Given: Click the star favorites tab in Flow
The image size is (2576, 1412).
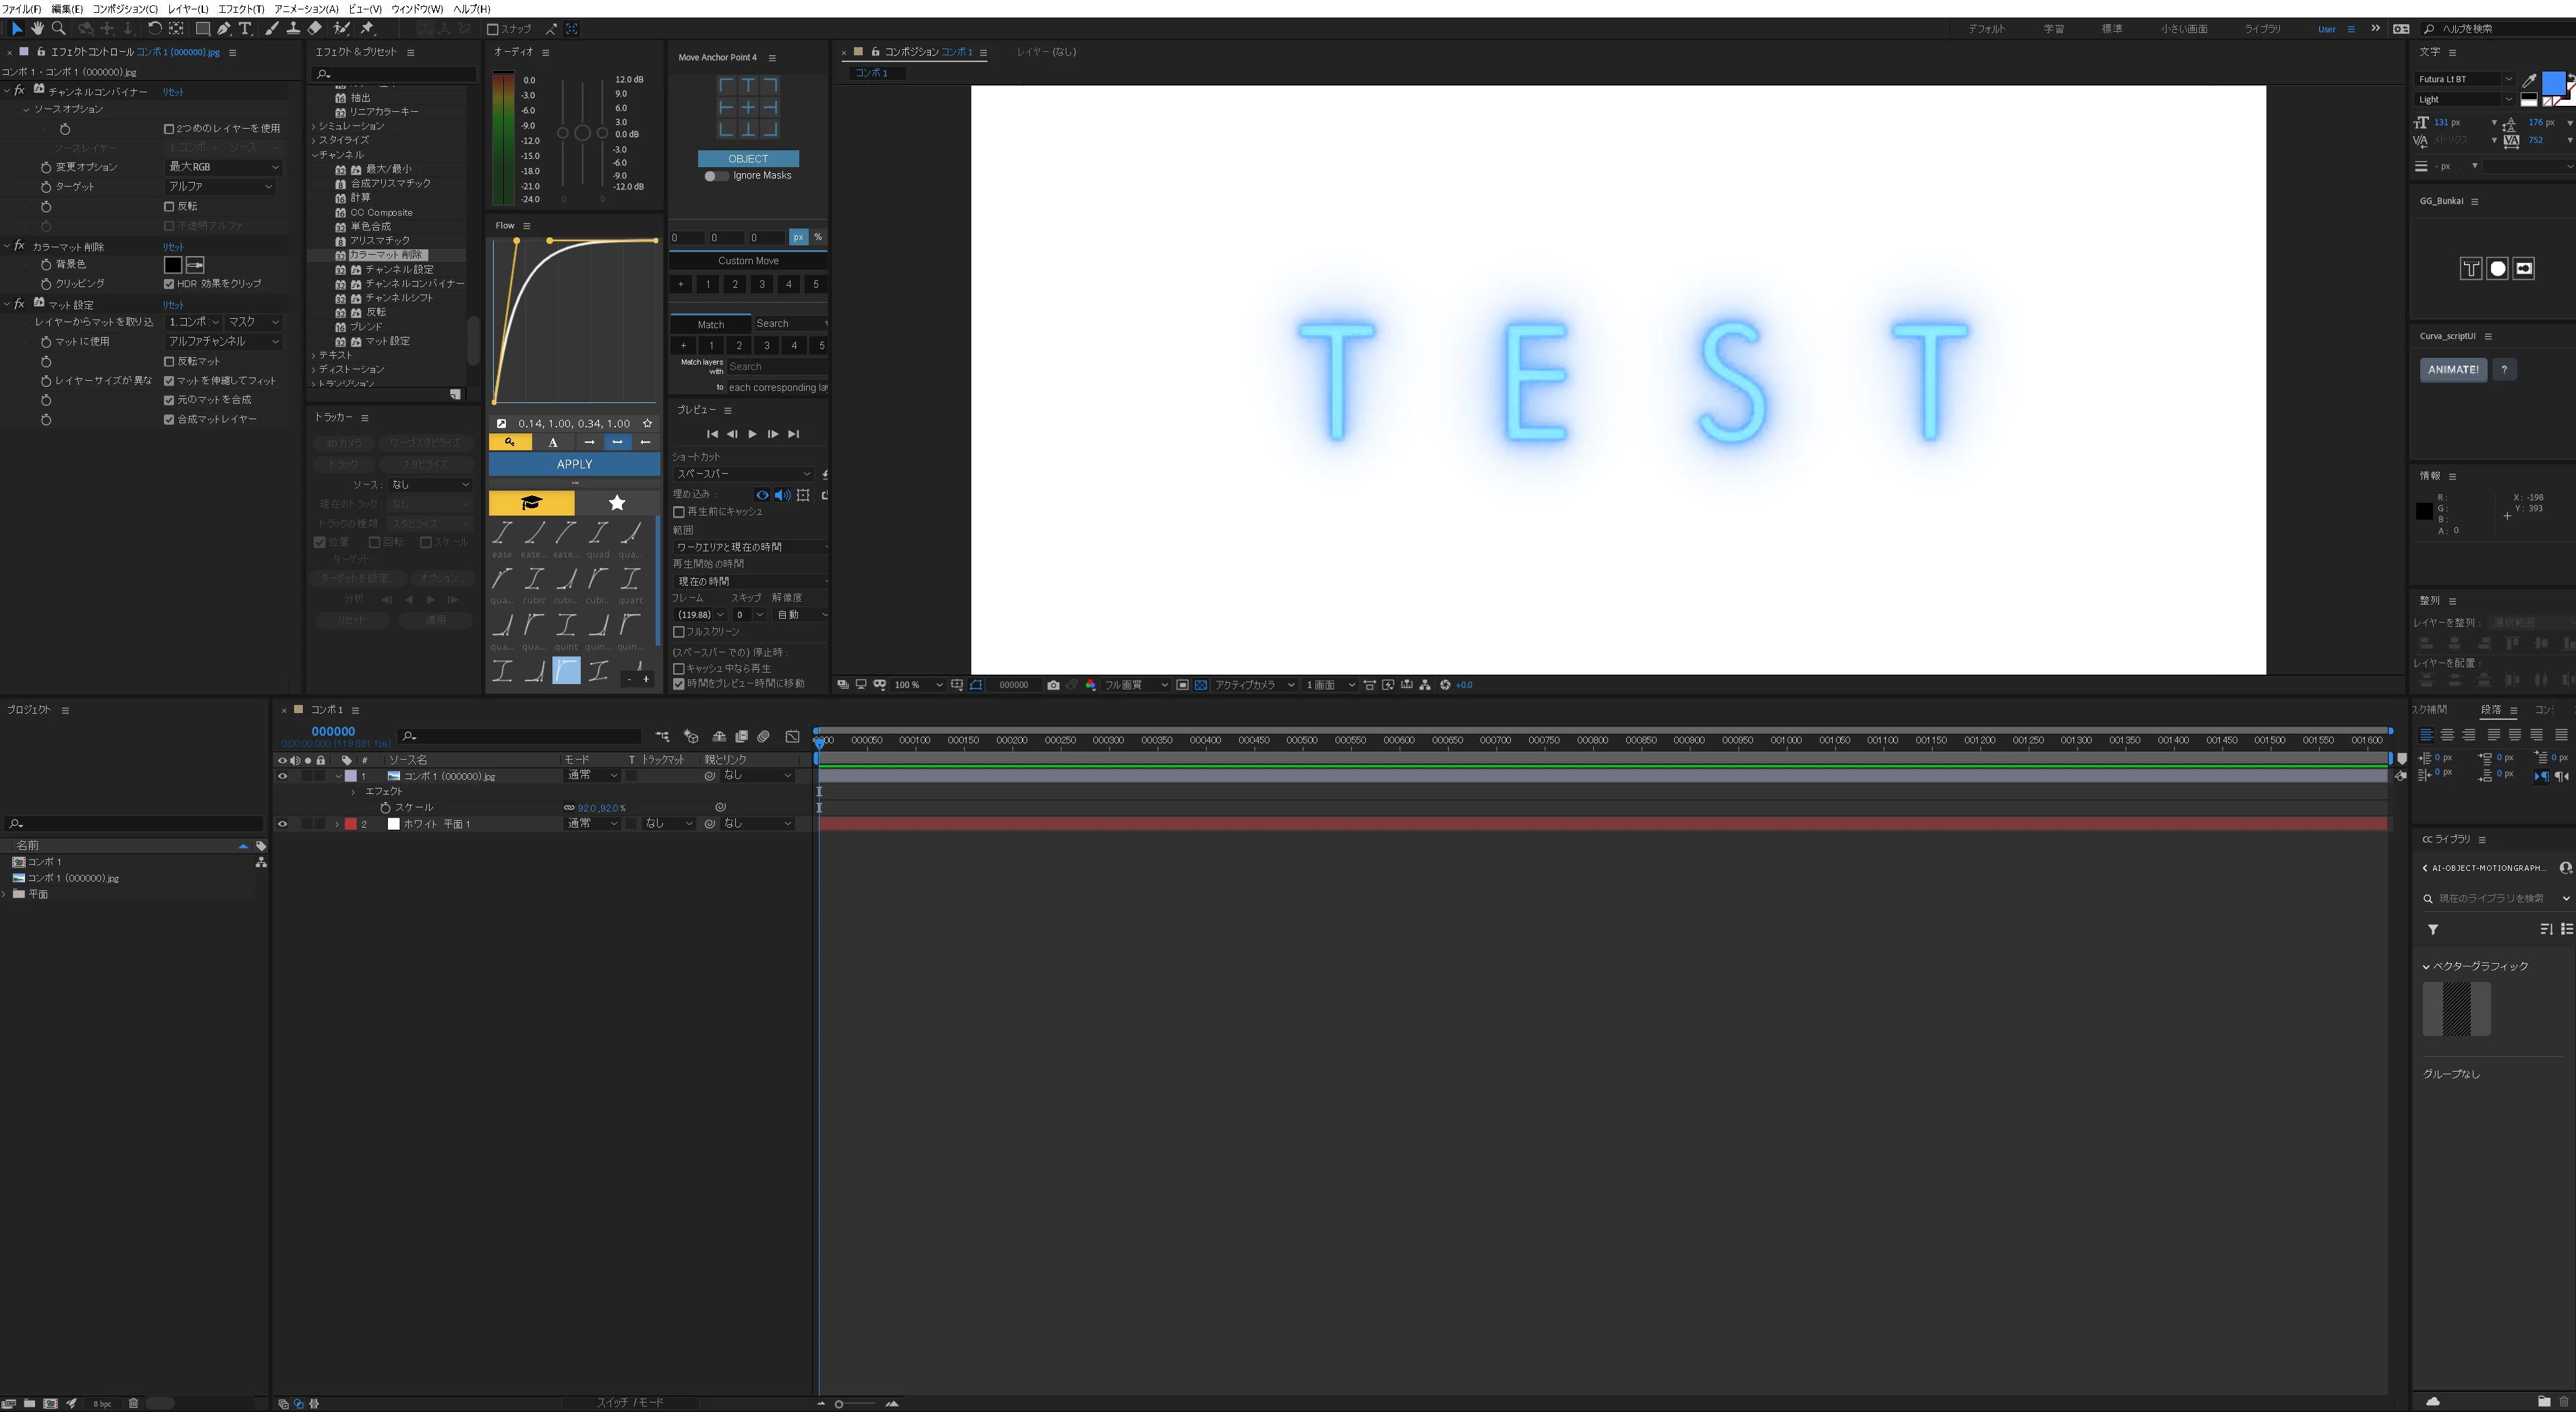Looking at the screenshot, I should pyautogui.click(x=617, y=503).
